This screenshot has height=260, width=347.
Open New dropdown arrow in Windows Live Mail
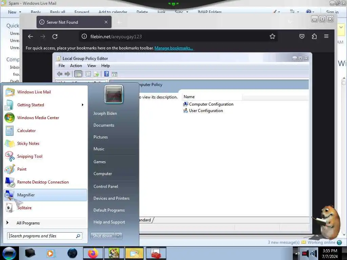coord(20,12)
